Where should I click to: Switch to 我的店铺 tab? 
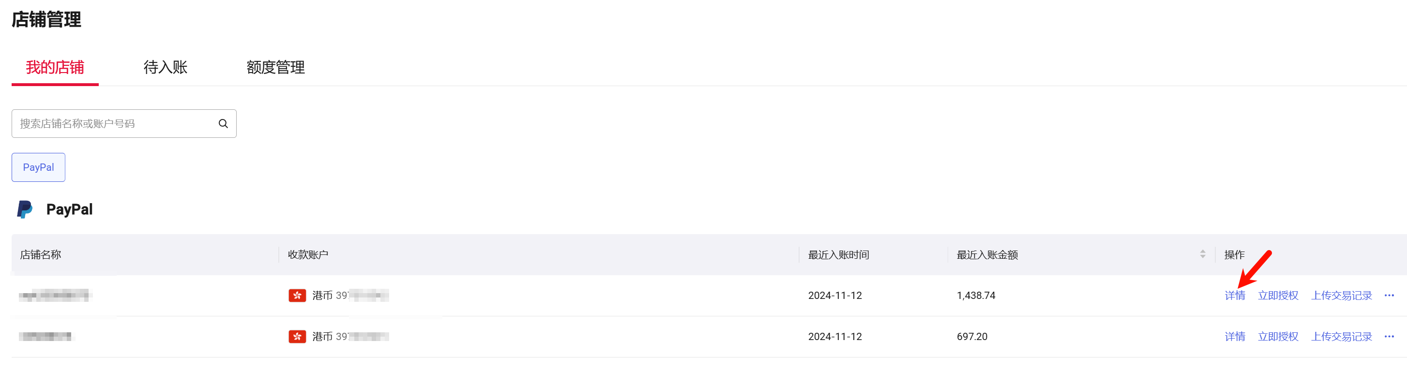pos(55,67)
